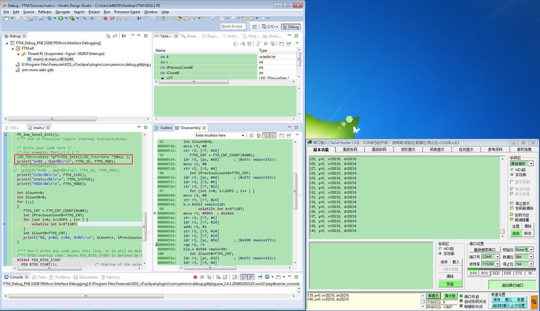Click RTS signal indicator button
This screenshot has width=540, height=311.
pos(485,273)
